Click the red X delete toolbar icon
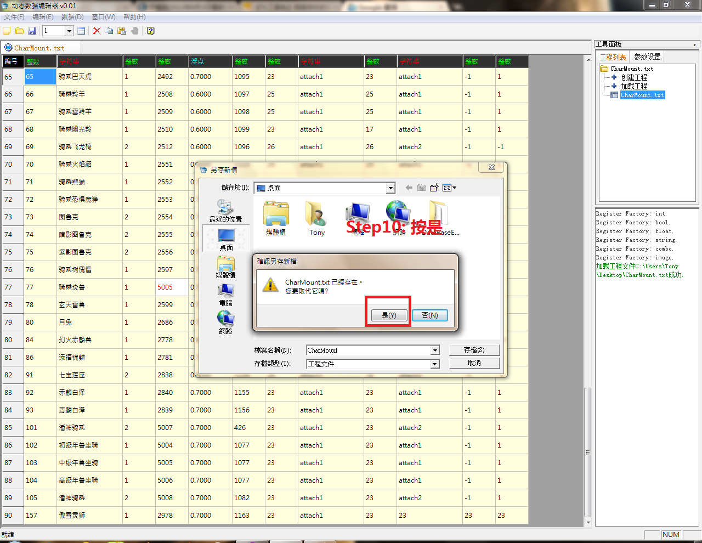Screen dimensions: 702x543 97,31
